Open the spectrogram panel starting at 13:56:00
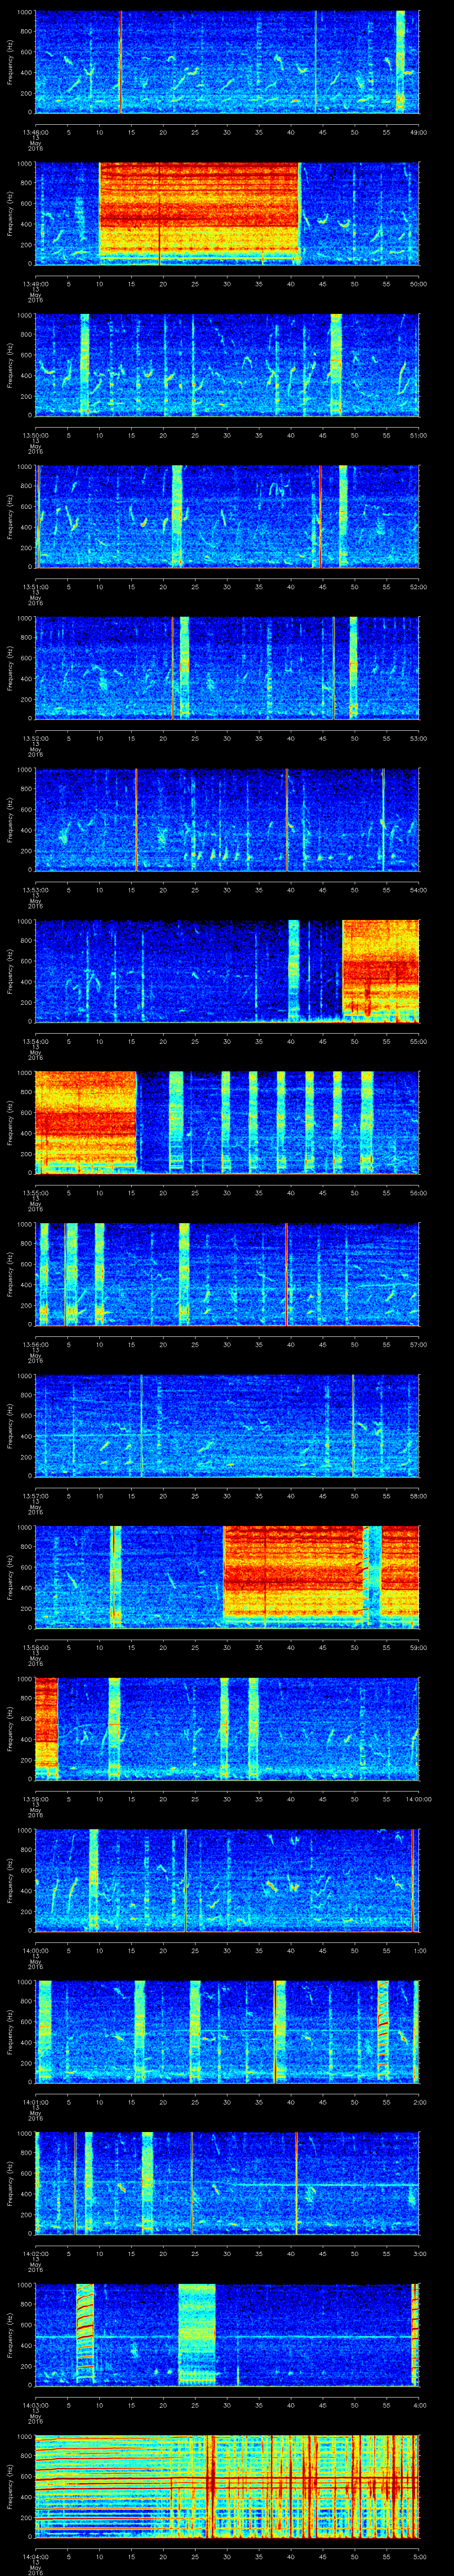The height and width of the screenshot is (2576, 454). 227,1274
